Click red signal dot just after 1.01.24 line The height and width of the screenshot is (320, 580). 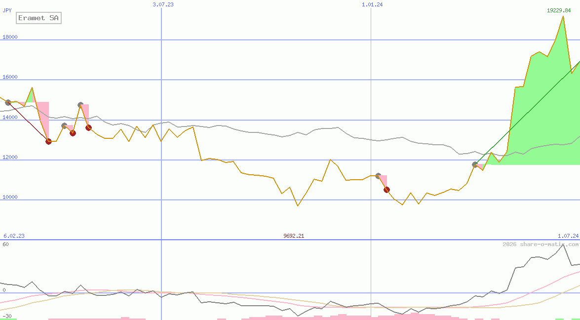pyautogui.click(x=387, y=190)
